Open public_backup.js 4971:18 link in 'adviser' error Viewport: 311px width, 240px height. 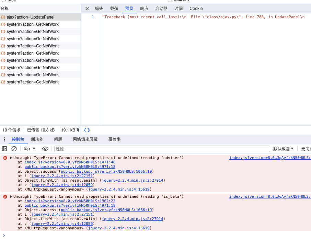pos(70,167)
